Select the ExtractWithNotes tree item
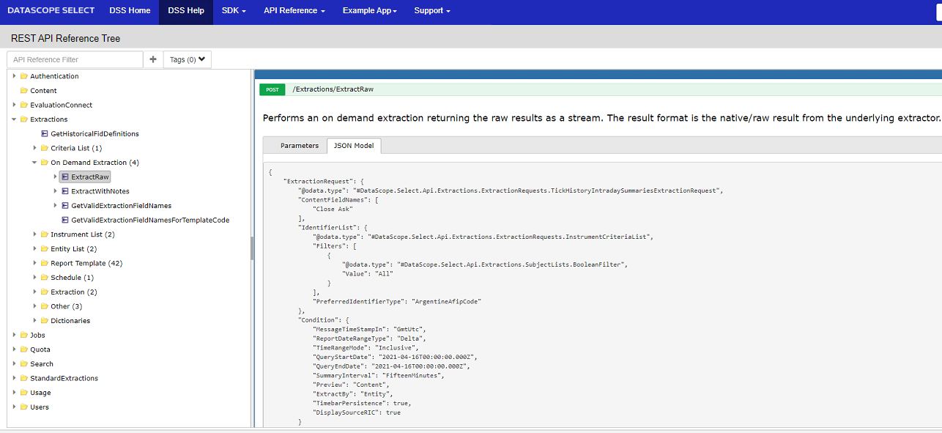Viewport: 942px width, 433px height. (x=100, y=191)
